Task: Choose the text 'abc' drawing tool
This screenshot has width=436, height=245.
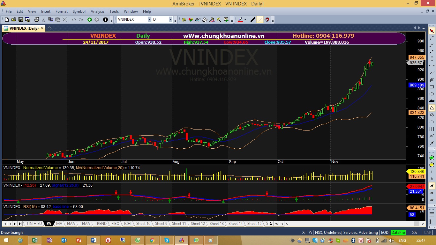Action: [x=432, y=101]
